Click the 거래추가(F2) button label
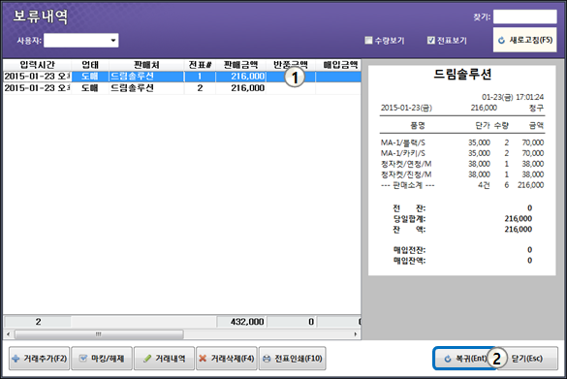 point(46,359)
